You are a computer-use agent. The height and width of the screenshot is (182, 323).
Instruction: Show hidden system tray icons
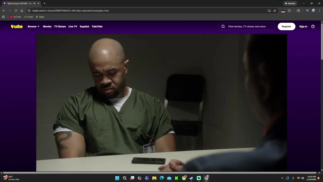pos(282,178)
